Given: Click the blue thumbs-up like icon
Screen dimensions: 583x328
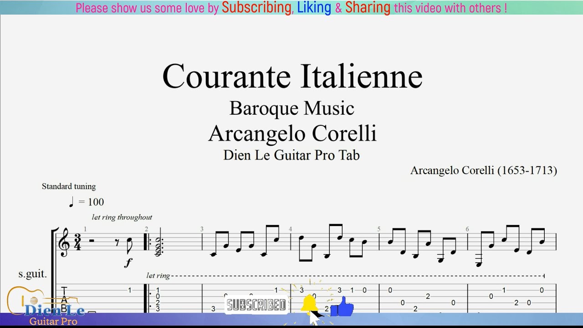Looking at the screenshot, I should [342, 306].
